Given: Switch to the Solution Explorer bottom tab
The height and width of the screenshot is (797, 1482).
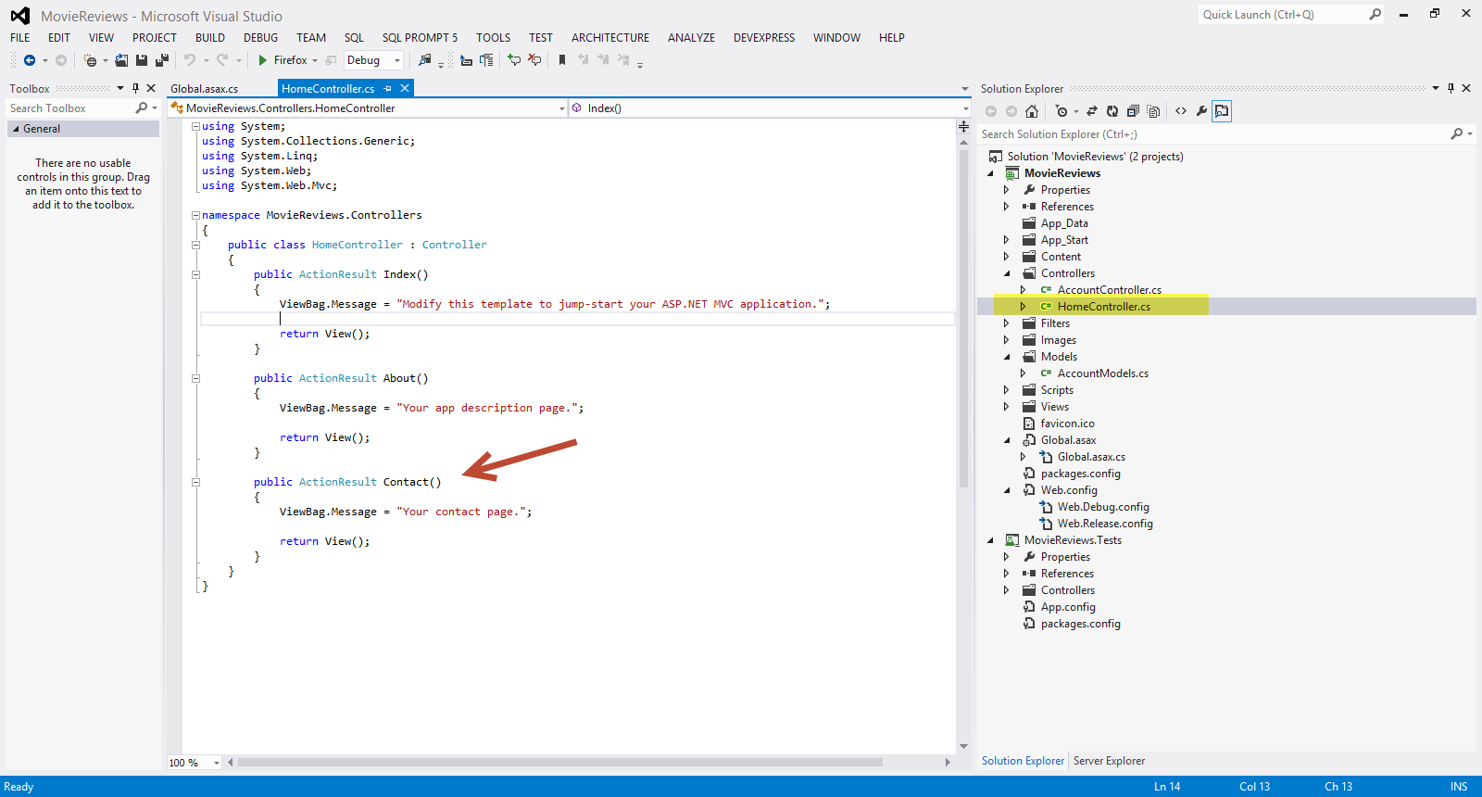Looking at the screenshot, I should coord(1023,761).
